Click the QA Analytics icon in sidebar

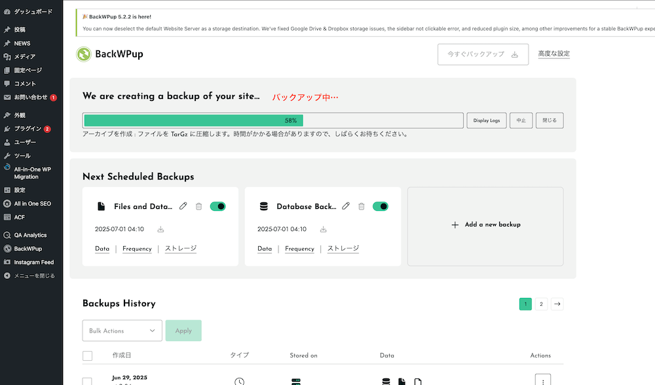coord(7,235)
